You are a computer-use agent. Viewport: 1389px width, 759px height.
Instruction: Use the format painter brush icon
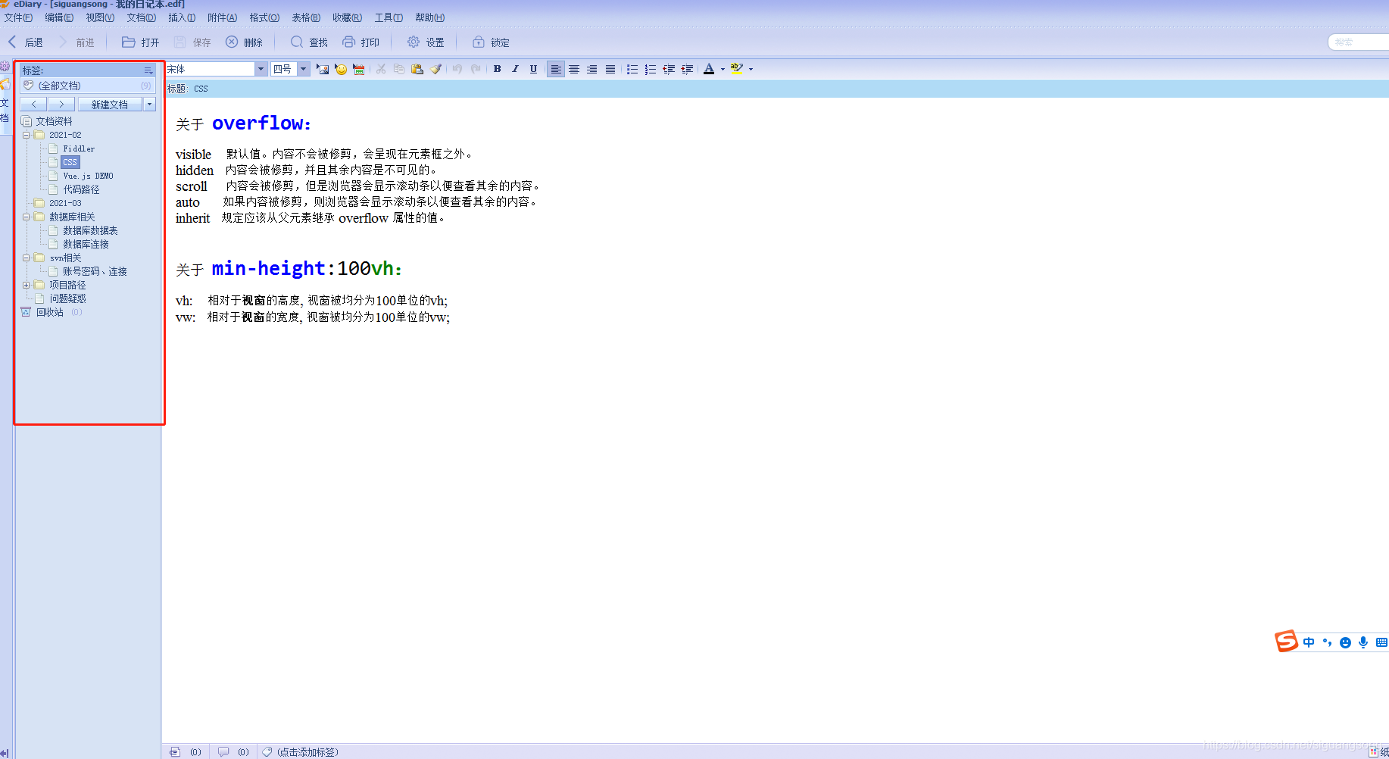coord(435,69)
